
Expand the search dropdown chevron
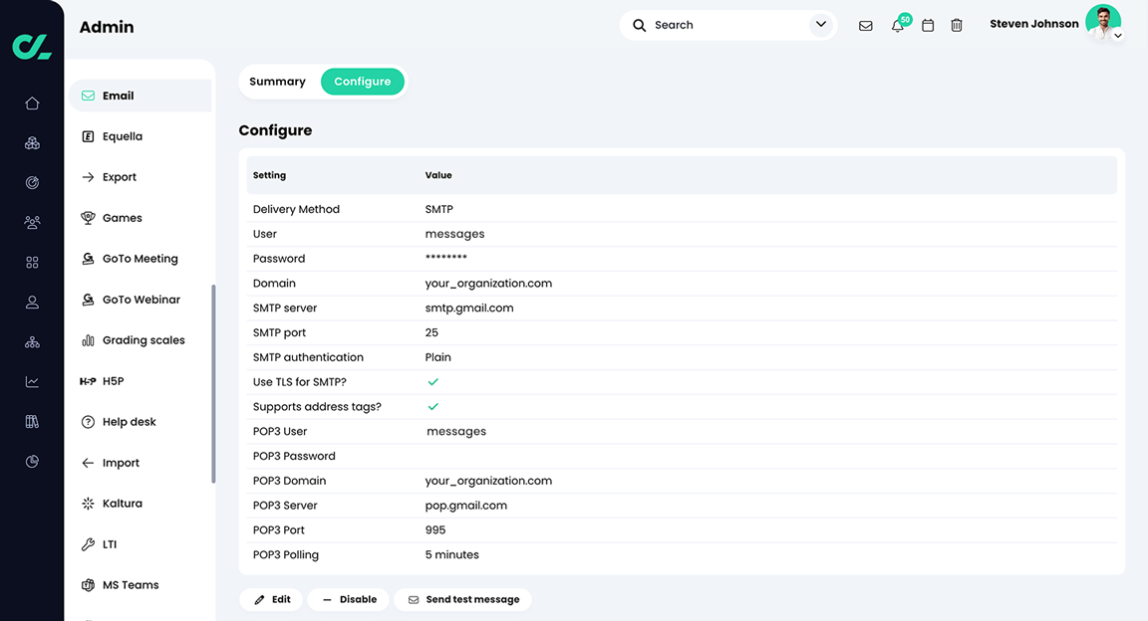(x=820, y=24)
